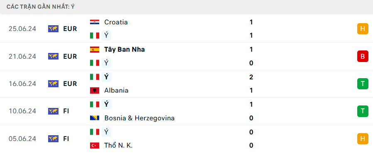Click the world competition icon for 25.06.24
Screen dimensions: 373x153
53,29
